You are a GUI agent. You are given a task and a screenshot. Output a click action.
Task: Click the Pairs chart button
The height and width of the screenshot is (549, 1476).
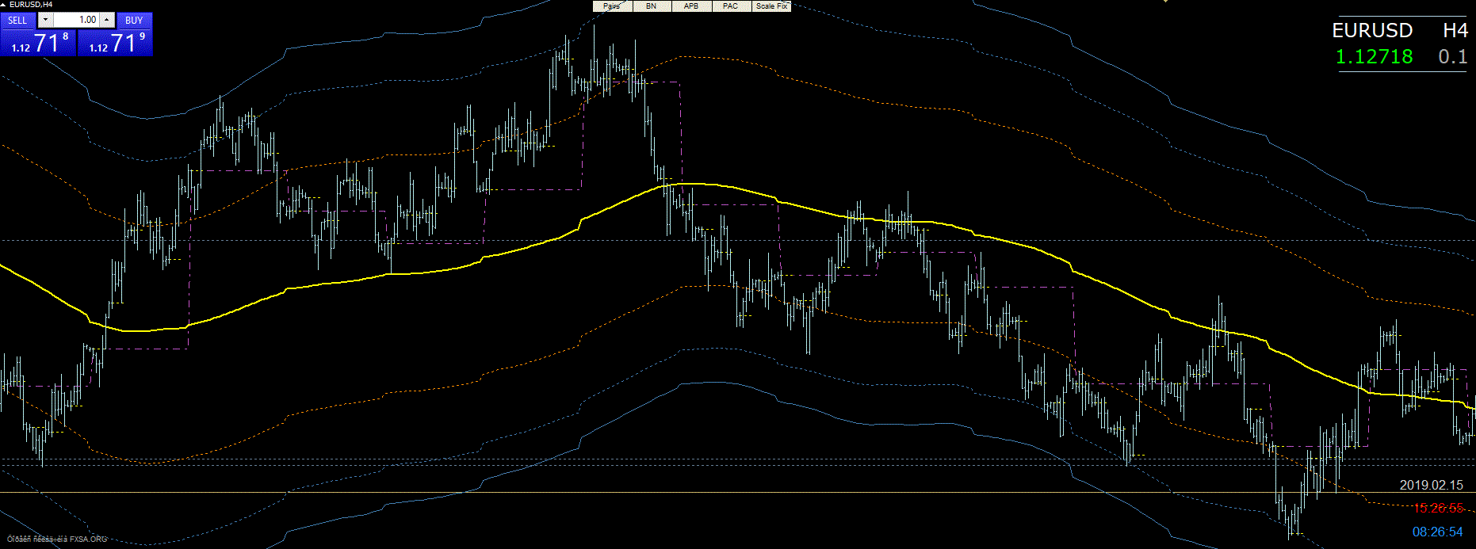coord(612,6)
